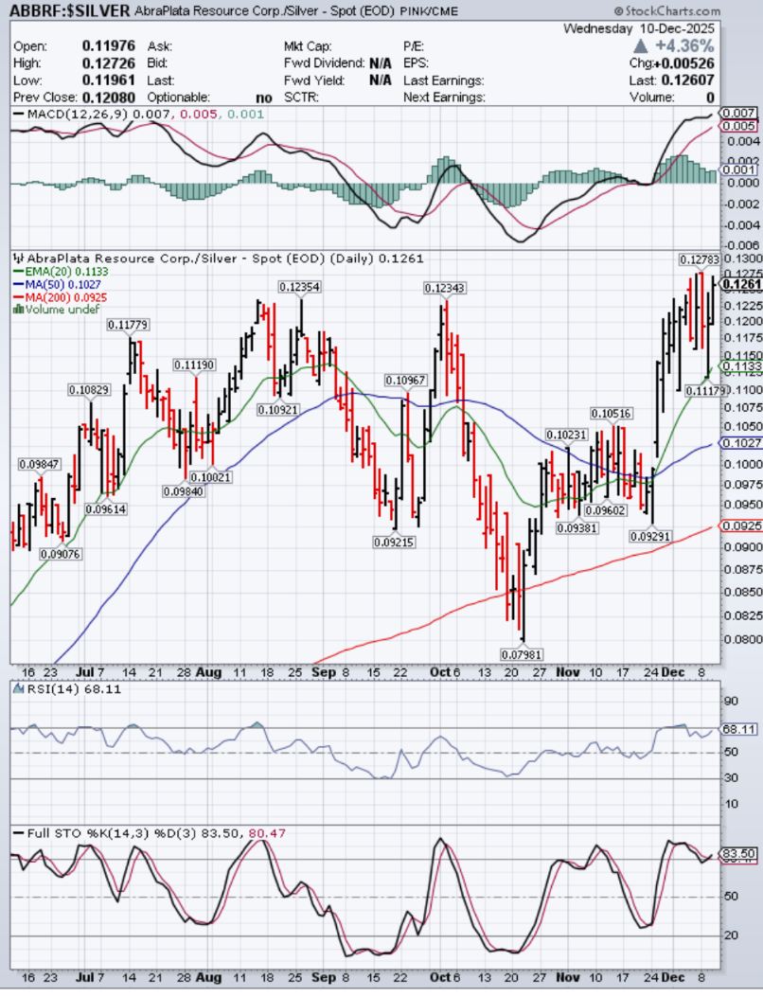The image size is (763, 997).
Task: Click the 0.10967 price label
Action: click(x=405, y=381)
